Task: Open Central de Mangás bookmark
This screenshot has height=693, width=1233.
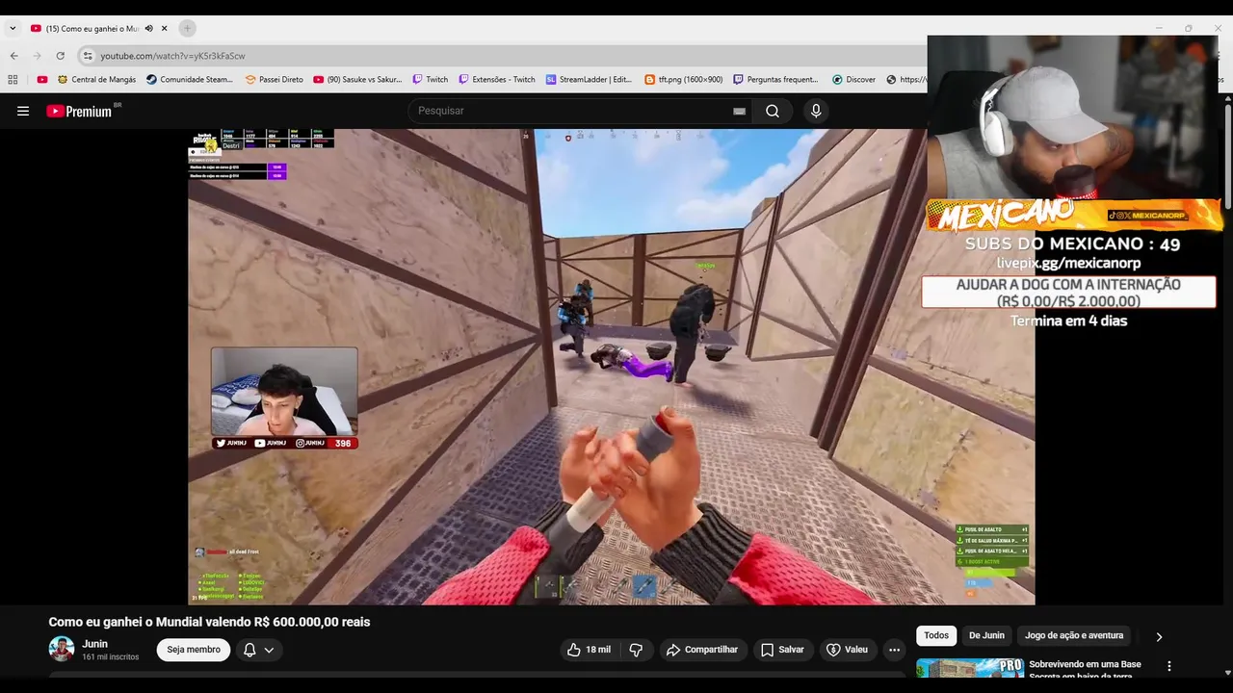Action: pos(96,80)
